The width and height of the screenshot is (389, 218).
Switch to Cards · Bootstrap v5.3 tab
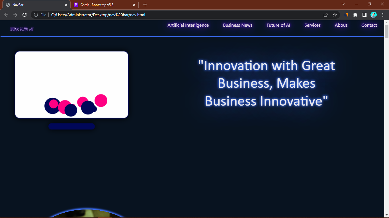click(105, 5)
